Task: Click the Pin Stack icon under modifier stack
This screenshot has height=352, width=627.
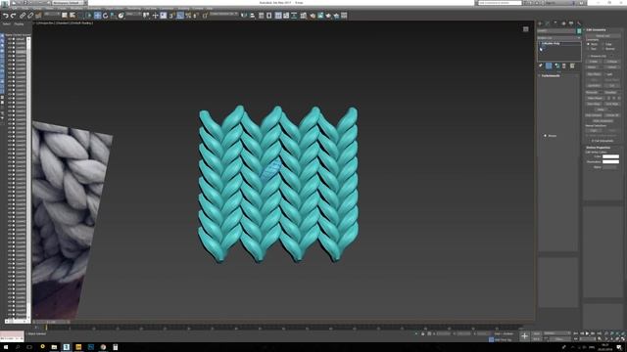Action: 541,66
